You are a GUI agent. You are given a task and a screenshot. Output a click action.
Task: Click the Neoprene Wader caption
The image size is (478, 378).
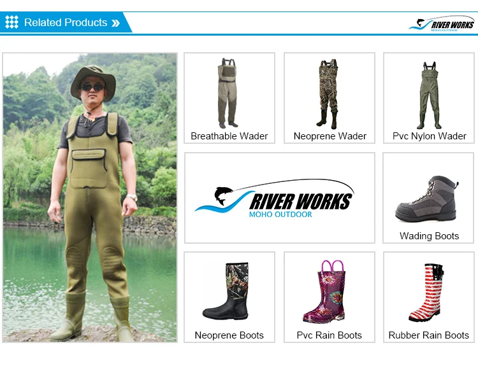pyautogui.click(x=330, y=136)
